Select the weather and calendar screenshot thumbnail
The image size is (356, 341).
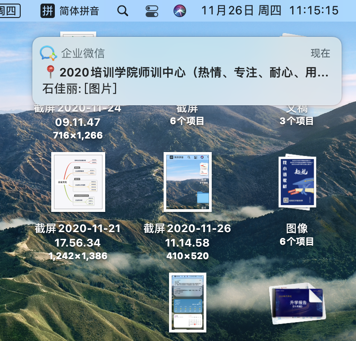tap(187, 302)
